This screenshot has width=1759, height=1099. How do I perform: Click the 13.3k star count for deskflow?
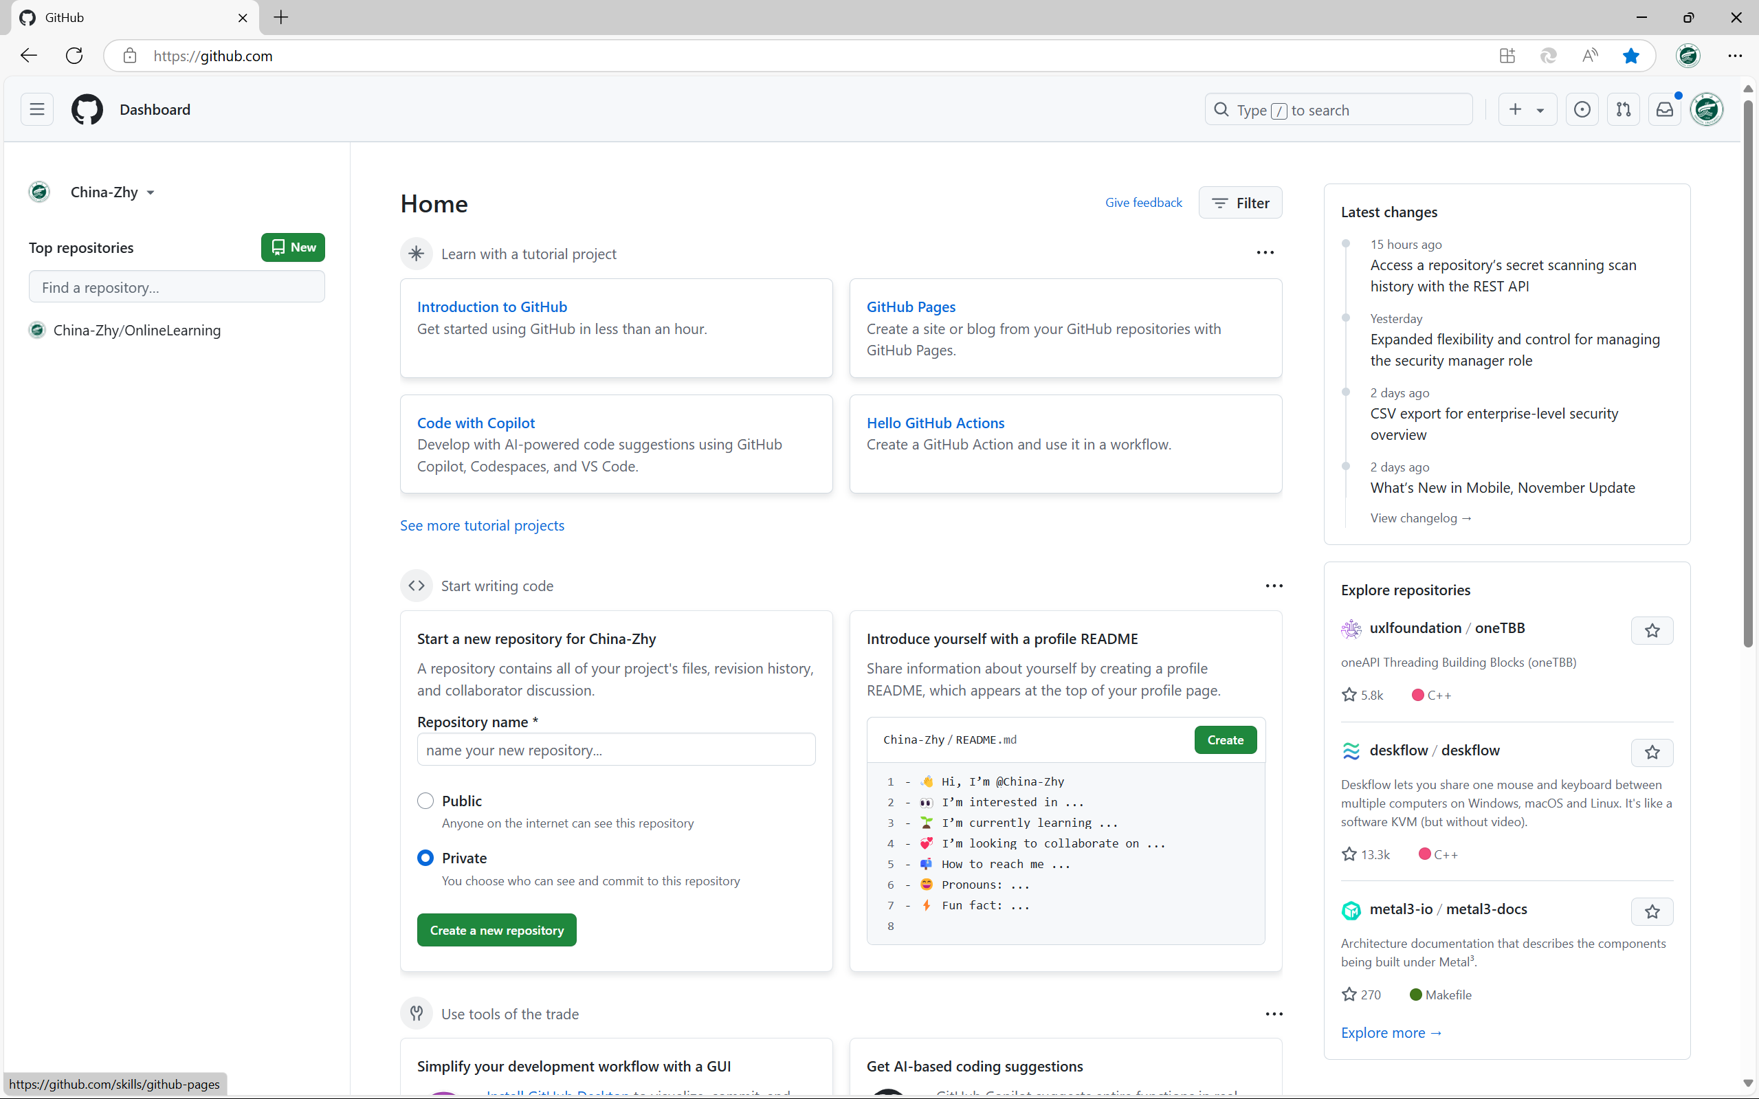click(1366, 855)
